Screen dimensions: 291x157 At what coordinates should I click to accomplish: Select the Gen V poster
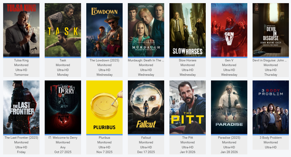click(x=229, y=30)
